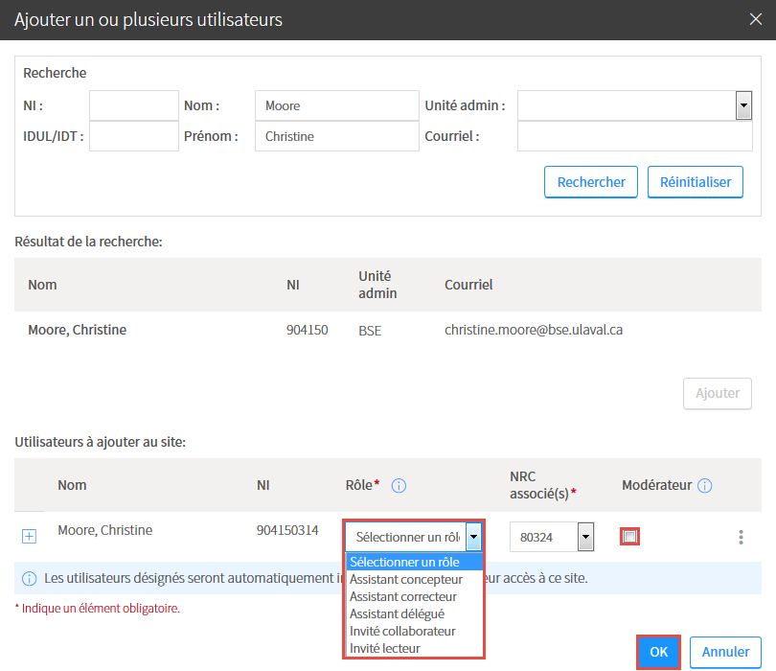This screenshot has height=671, width=776.
Task: Click the info icon next to Modérateur
Action: pyautogui.click(x=705, y=486)
